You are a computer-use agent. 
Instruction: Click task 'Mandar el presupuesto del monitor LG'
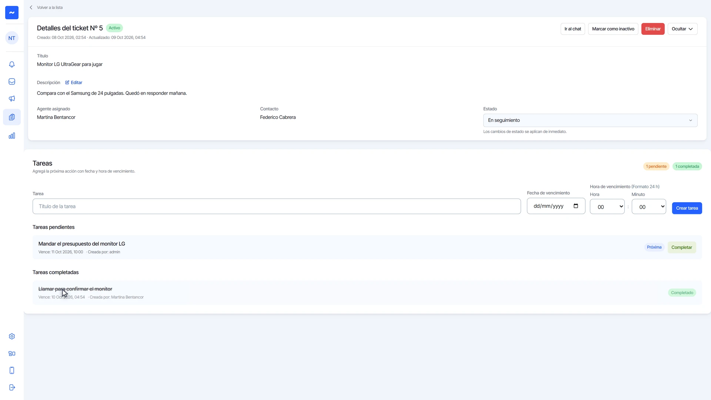[x=82, y=244]
